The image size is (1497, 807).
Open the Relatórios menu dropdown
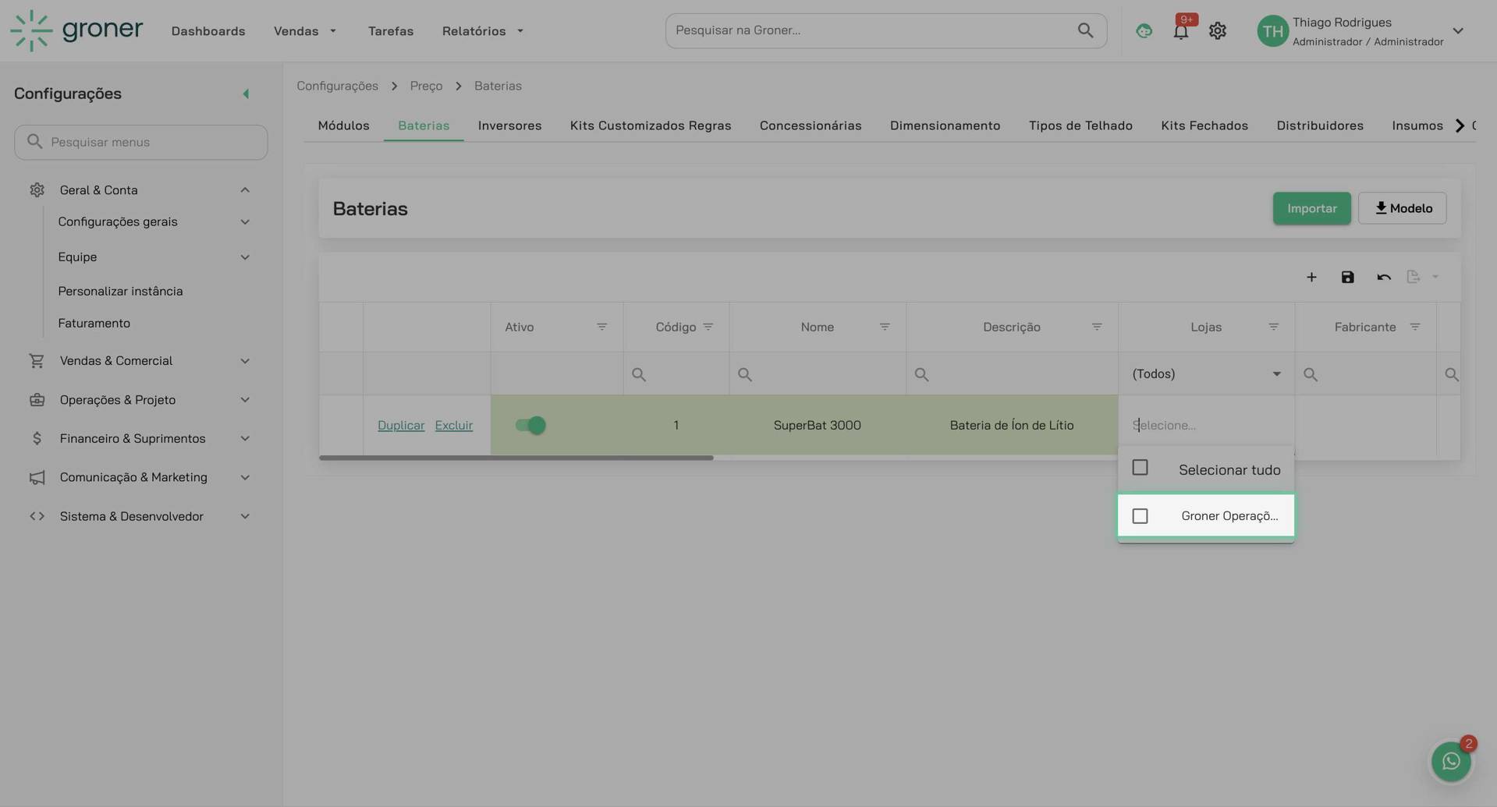click(x=482, y=31)
